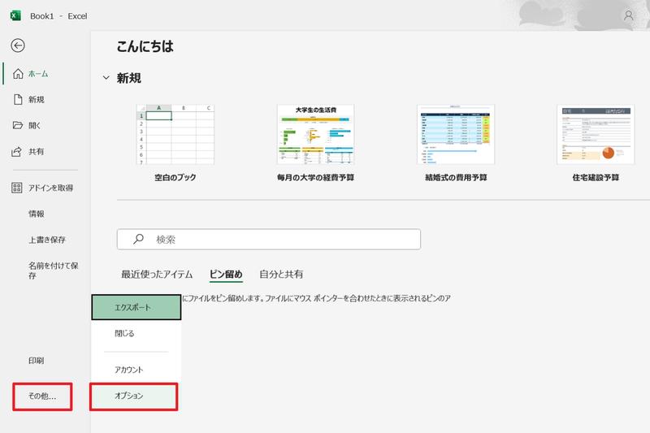Click the add-ins grid icon
This screenshot has height=433, width=650.
17,188
